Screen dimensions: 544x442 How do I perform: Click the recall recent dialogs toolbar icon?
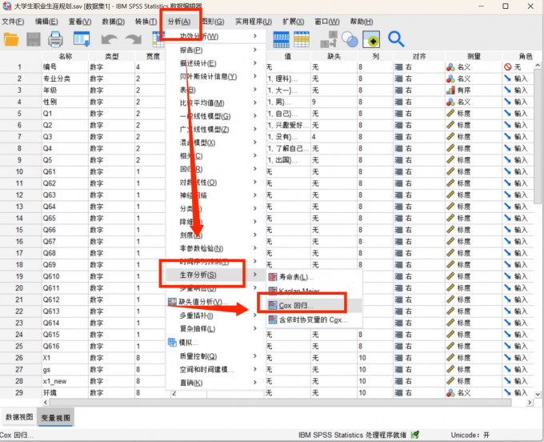[82, 39]
